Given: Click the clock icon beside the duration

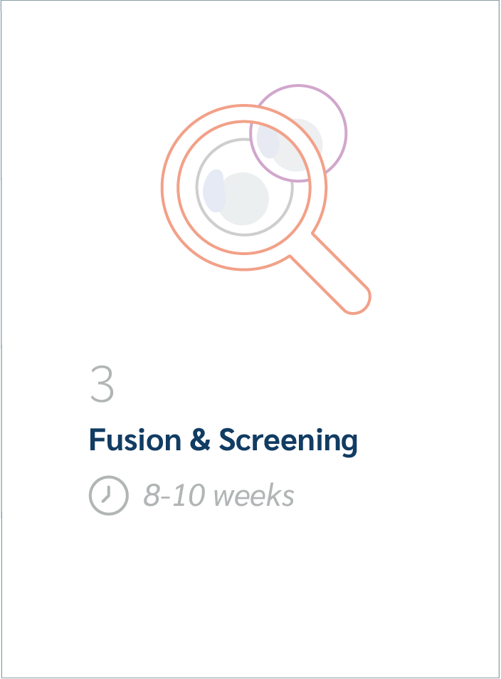Looking at the screenshot, I should (109, 495).
